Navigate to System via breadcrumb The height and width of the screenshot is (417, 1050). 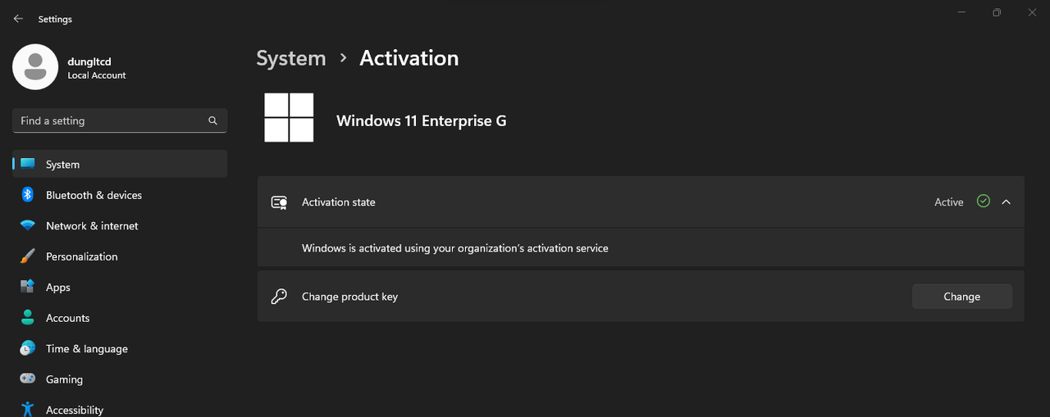290,58
